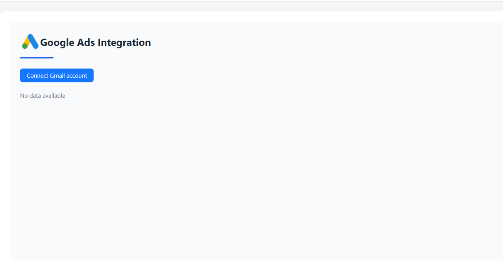Click the No data available message
Viewport: 503px width, 260px height.
[43, 96]
